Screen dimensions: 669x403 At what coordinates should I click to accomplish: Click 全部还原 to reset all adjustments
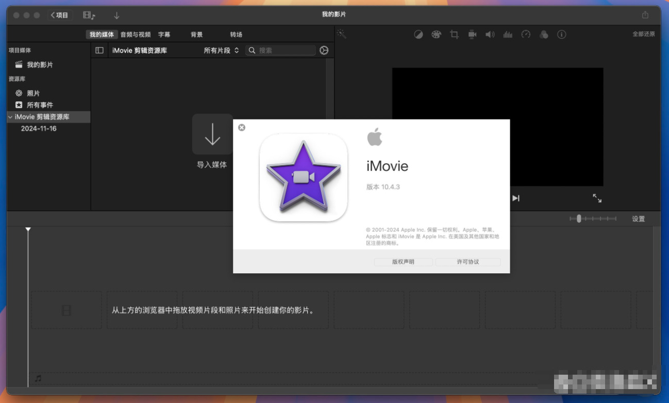pos(644,34)
